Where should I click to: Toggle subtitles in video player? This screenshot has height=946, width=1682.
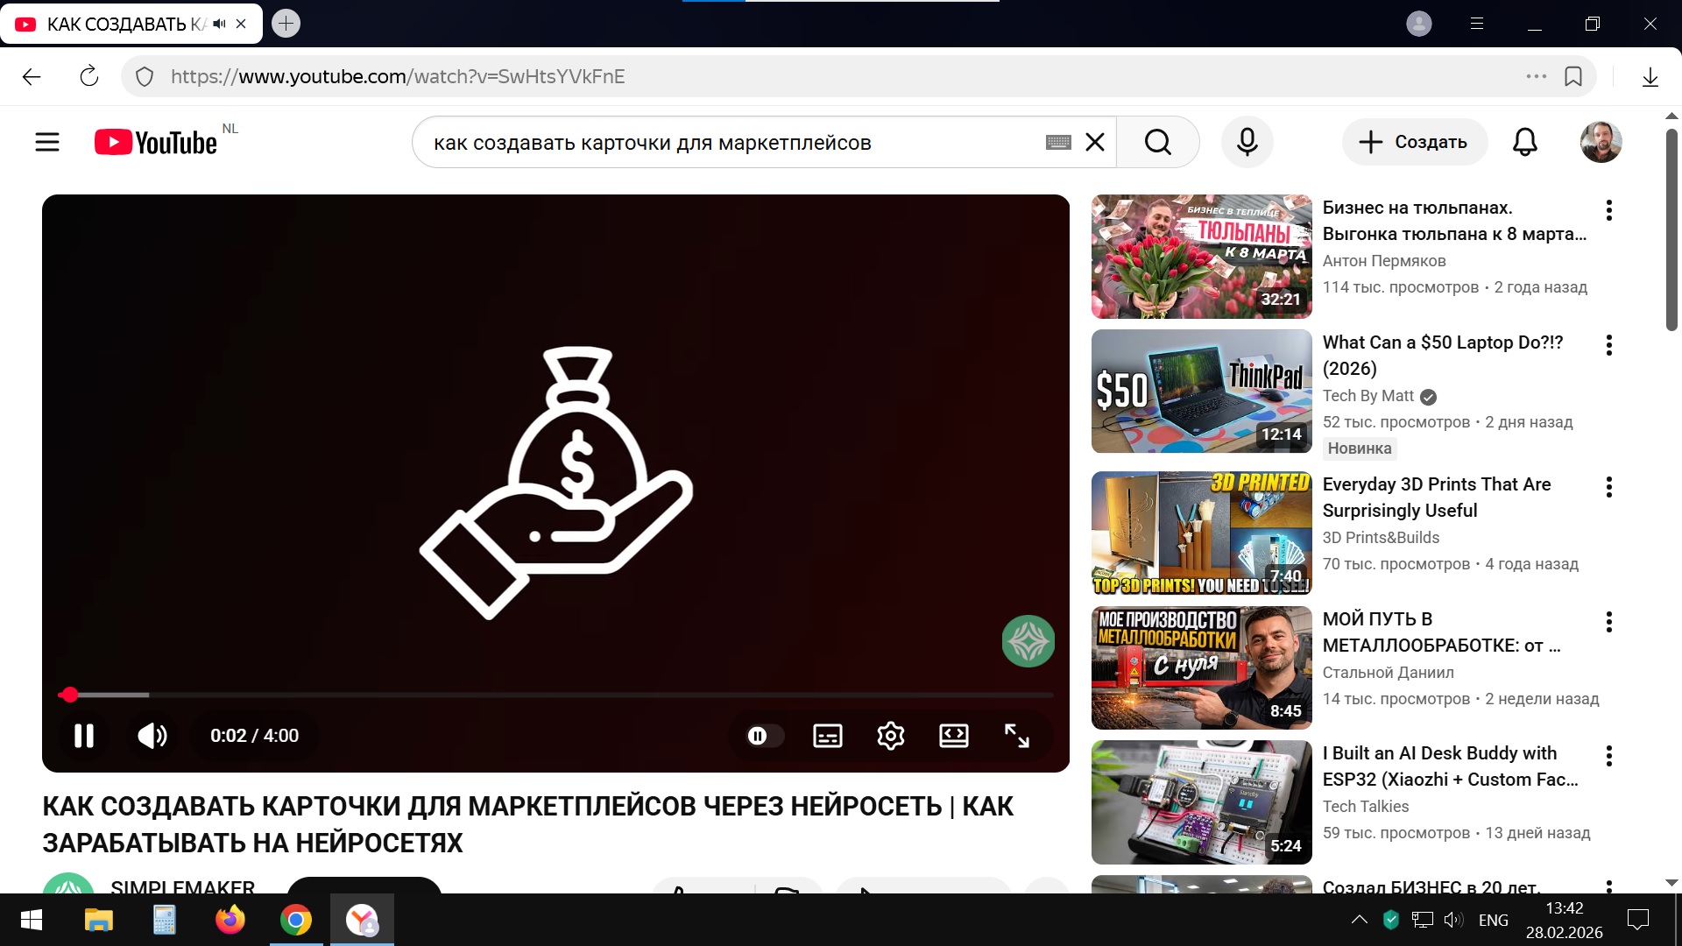827,736
